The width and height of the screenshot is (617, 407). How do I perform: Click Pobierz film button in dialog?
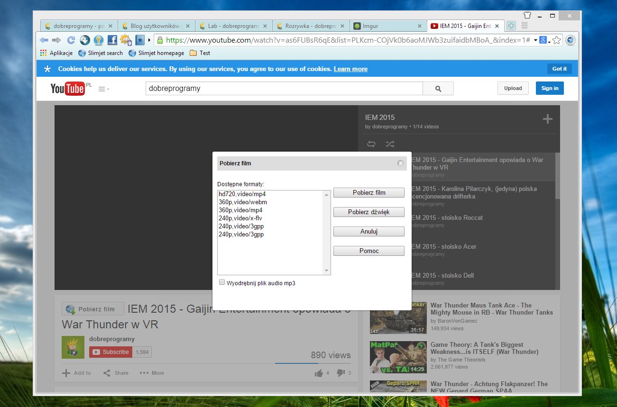pos(369,193)
